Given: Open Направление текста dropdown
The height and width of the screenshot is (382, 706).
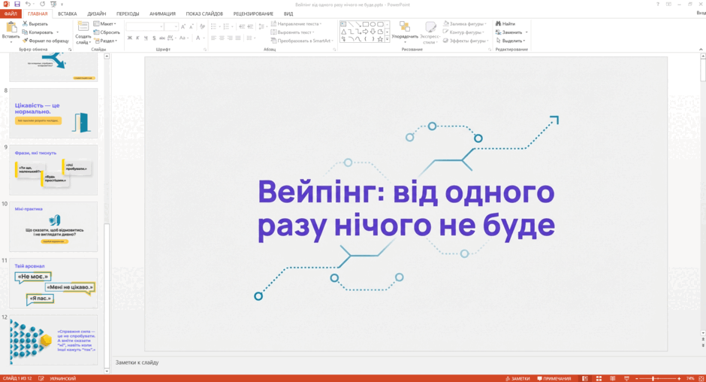Looking at the screenshot, I should (296, 23).
